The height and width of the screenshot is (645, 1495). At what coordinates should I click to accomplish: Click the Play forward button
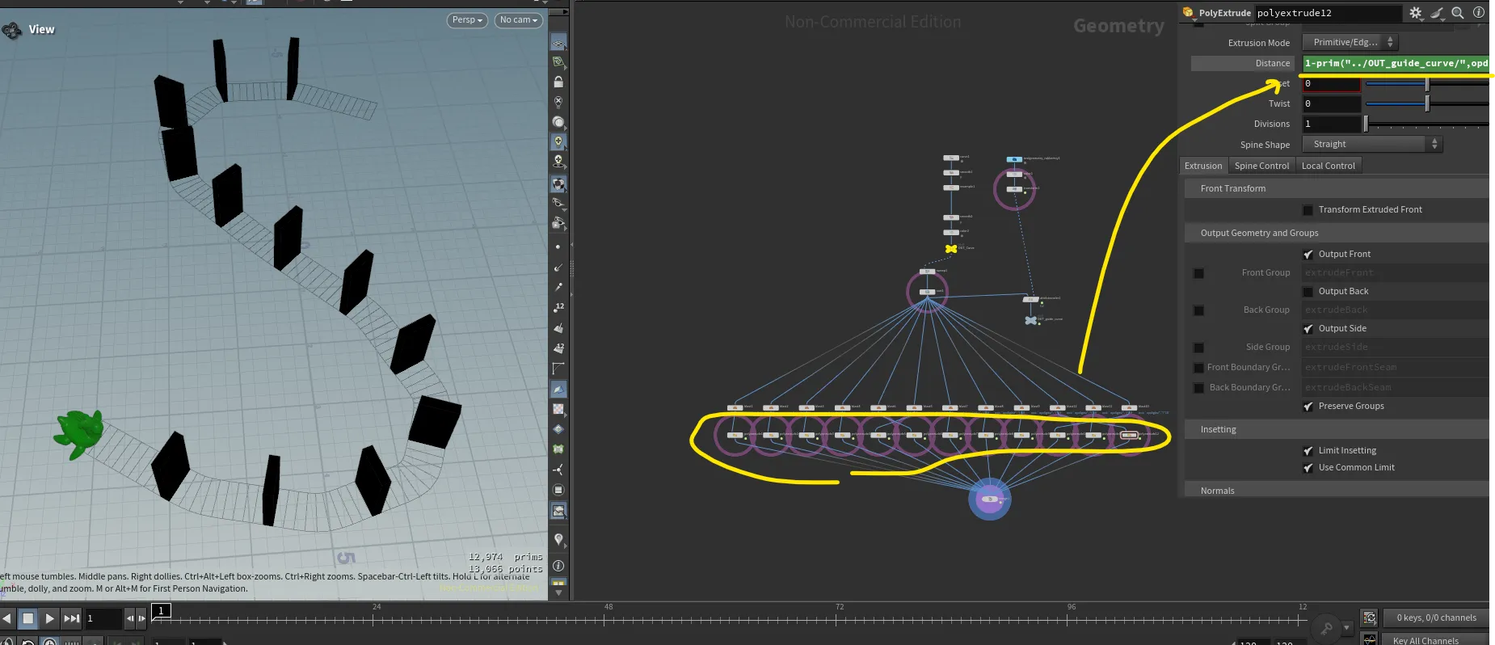click(x=49, y=618)
